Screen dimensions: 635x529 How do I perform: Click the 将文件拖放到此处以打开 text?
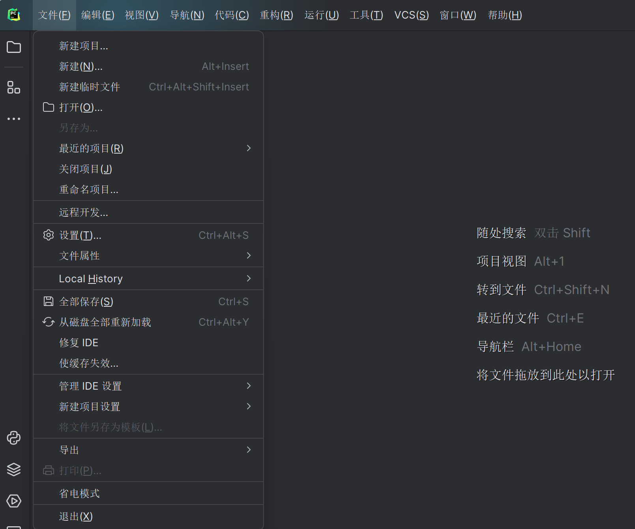546,375
